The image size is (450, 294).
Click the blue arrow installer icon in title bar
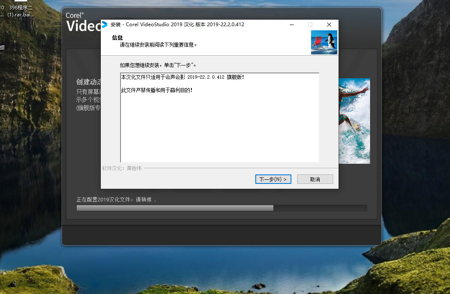[105, 25]
